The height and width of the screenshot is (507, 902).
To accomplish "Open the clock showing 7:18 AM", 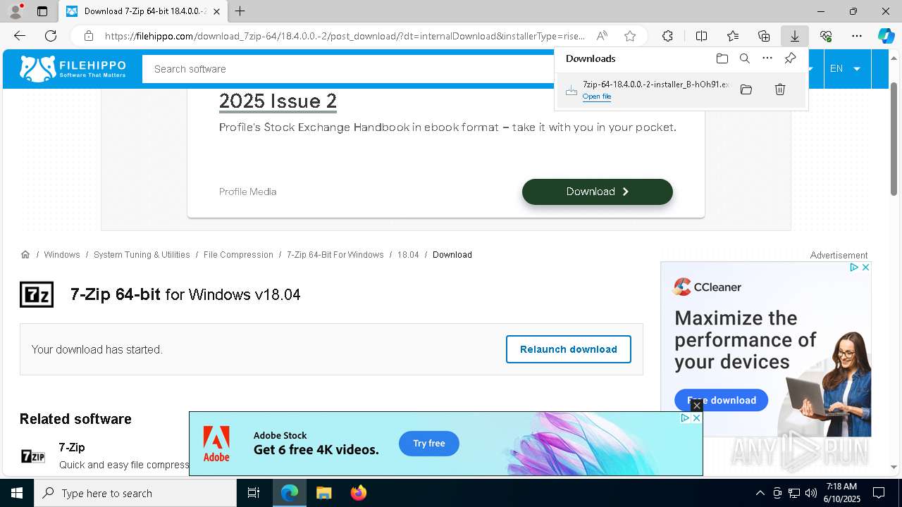I will (841, 493).
